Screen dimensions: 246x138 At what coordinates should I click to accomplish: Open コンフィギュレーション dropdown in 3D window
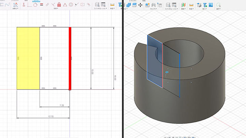[171, 9]
